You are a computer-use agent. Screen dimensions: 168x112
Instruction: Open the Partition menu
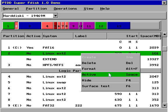coord(36,9)
